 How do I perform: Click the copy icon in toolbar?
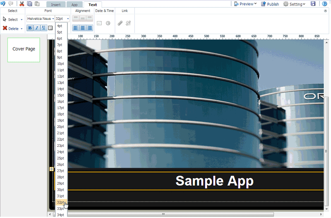point(29,4)
